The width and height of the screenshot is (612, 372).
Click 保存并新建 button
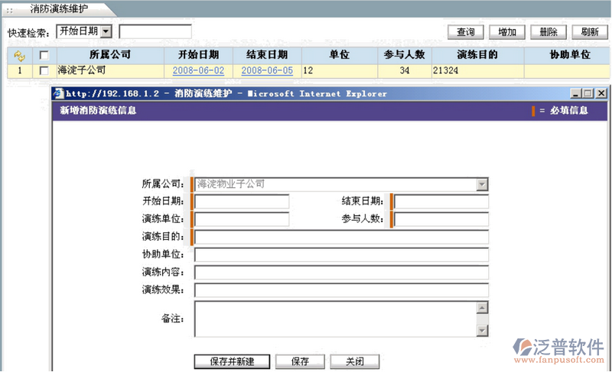tap(231, 361)
